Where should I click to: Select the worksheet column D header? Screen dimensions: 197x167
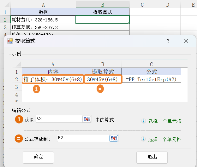(167, 4)
